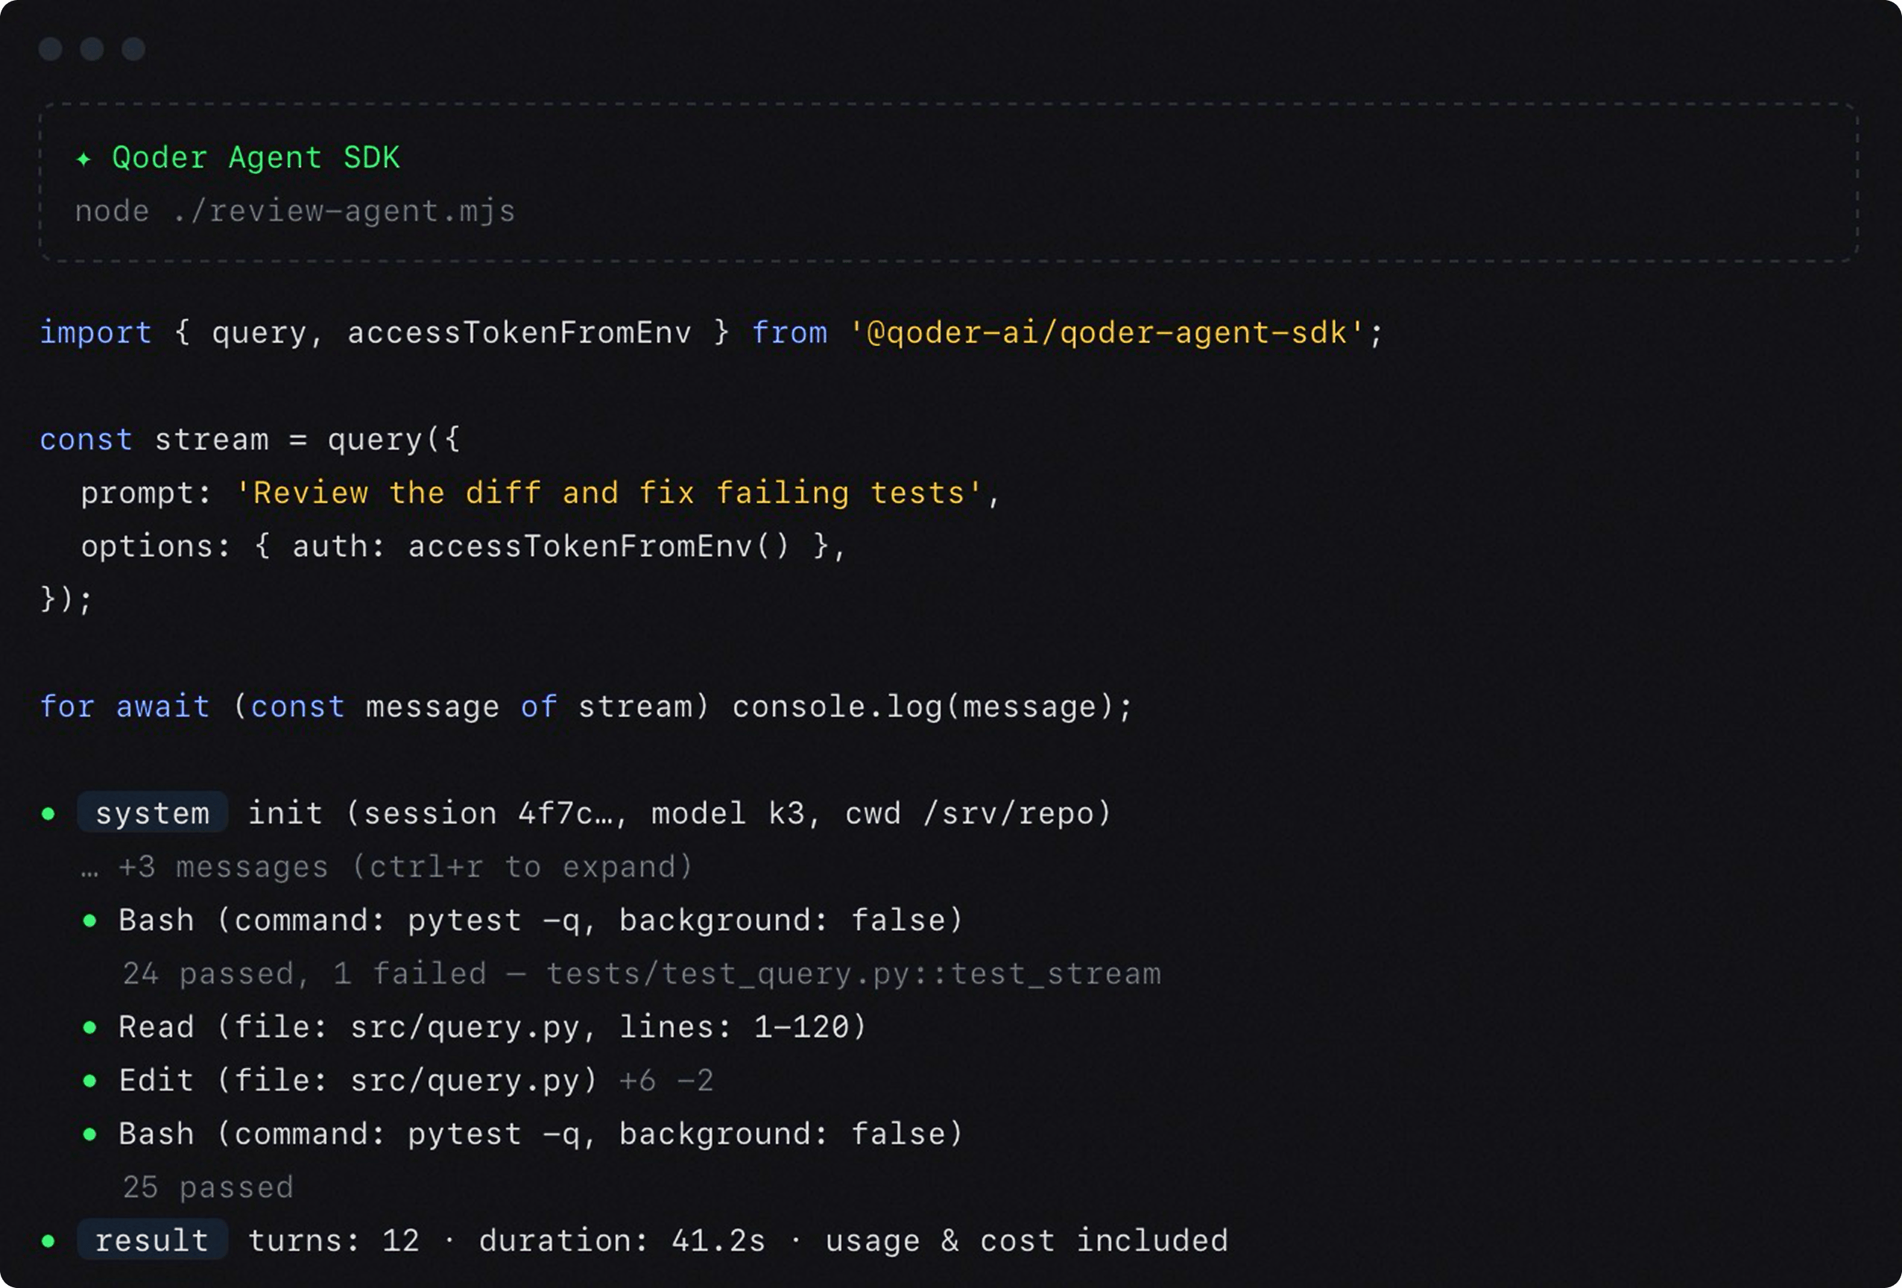Click the "from" keyword

point(790,333)
